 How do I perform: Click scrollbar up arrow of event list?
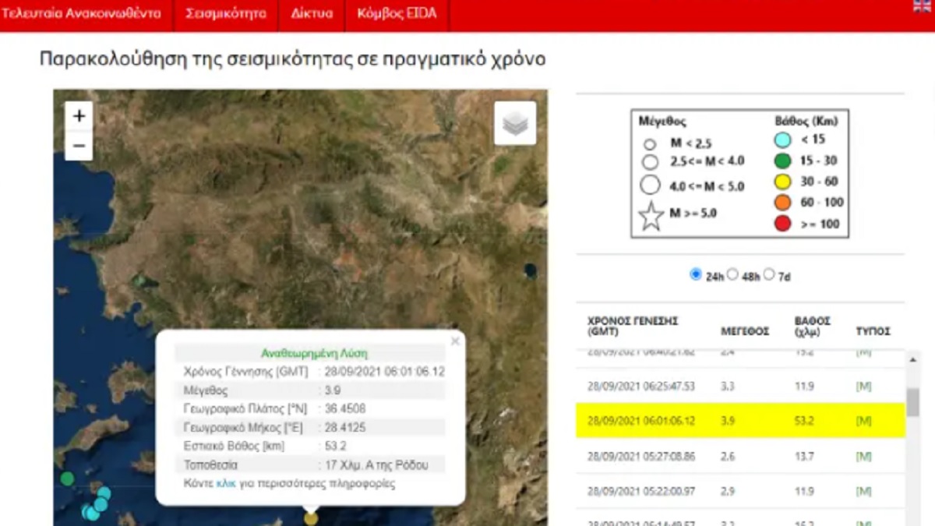[912, 358]
